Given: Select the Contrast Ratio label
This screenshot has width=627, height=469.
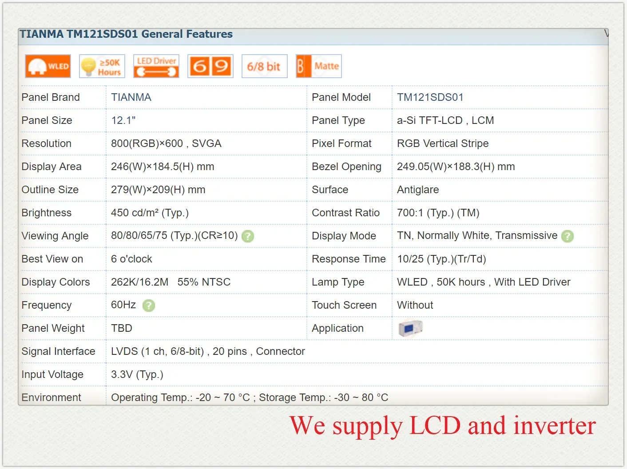Looking at the screenshot, I should [x=345, y=213].
